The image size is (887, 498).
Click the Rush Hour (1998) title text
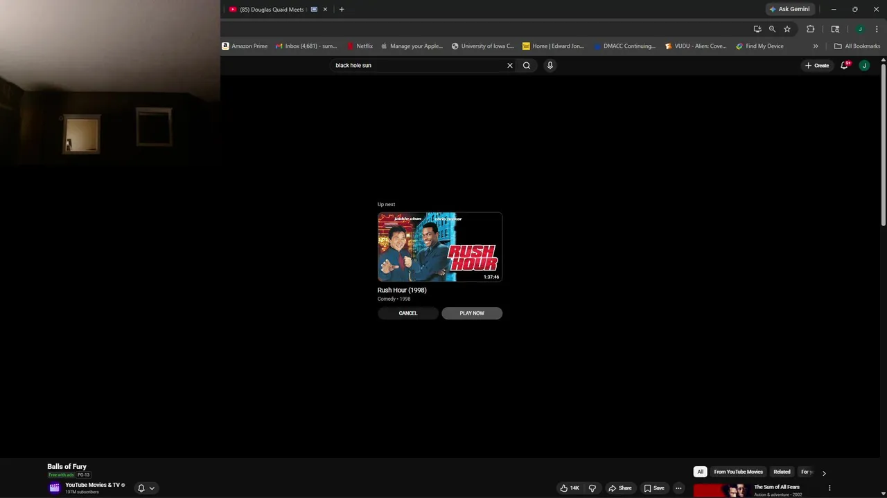[402, 290]
